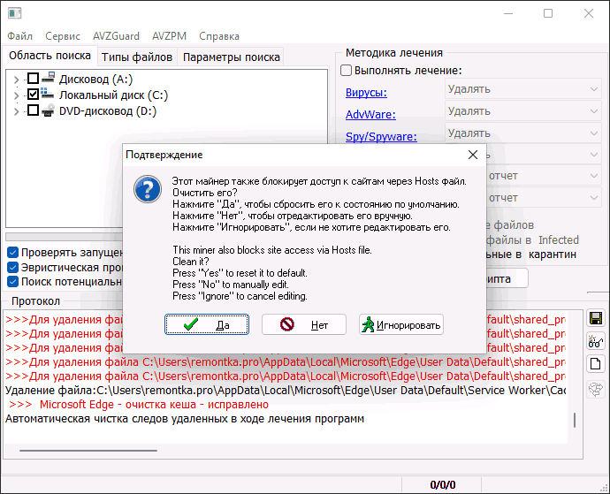
Task: Open the Вирусы action dropdown
Action: (523, 89)
